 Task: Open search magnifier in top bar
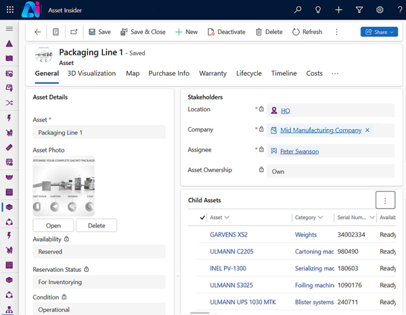click(298, 10)
